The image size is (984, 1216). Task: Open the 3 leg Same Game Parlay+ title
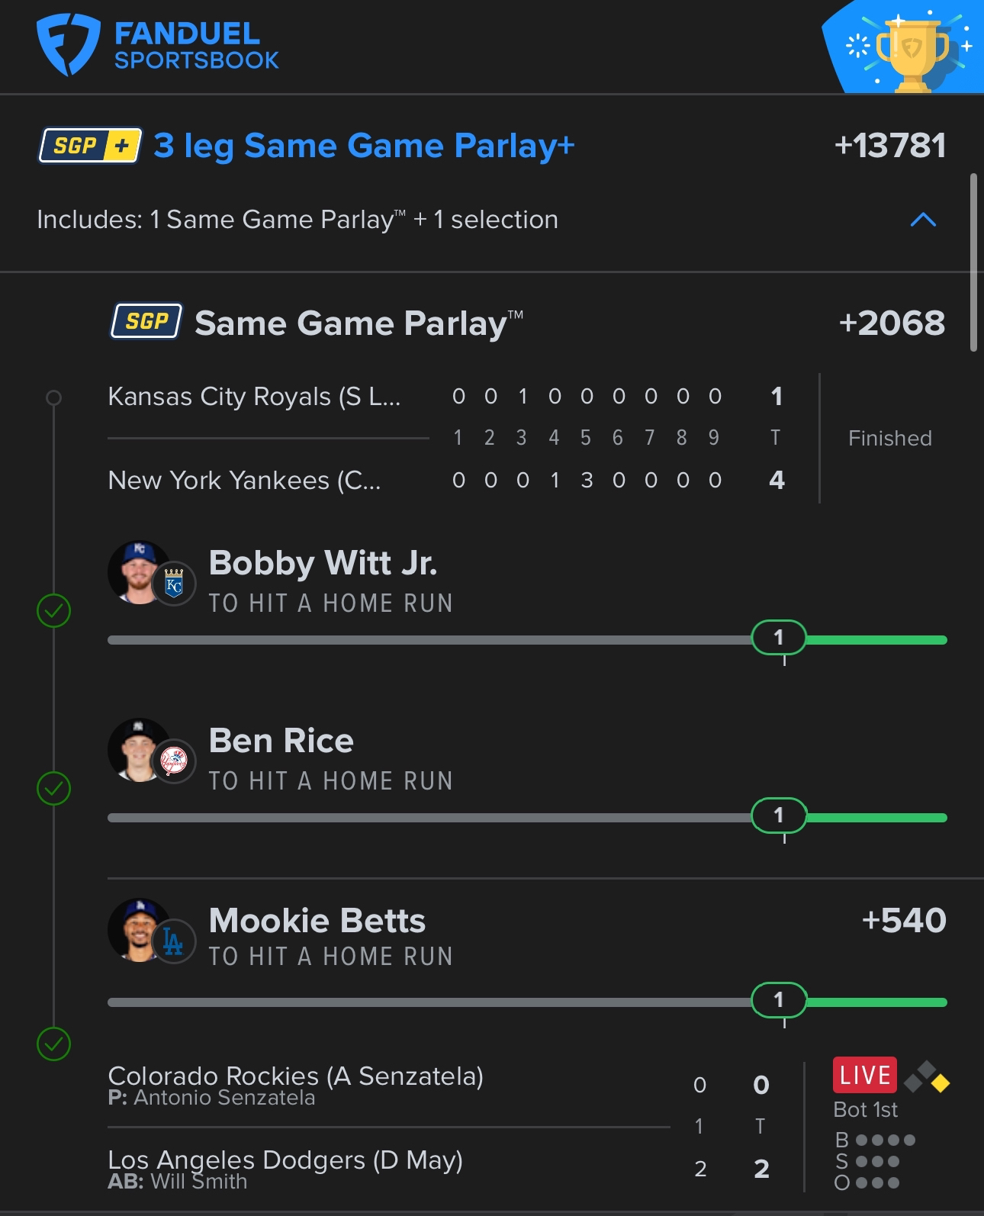(363, 145)
